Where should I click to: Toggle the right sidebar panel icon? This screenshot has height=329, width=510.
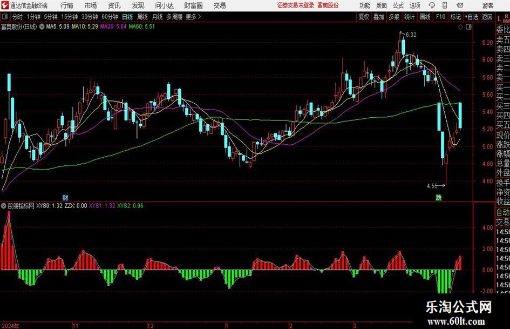point(468,26)
